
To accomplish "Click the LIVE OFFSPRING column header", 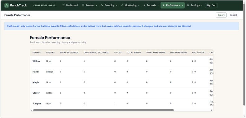I will (178, 53).
